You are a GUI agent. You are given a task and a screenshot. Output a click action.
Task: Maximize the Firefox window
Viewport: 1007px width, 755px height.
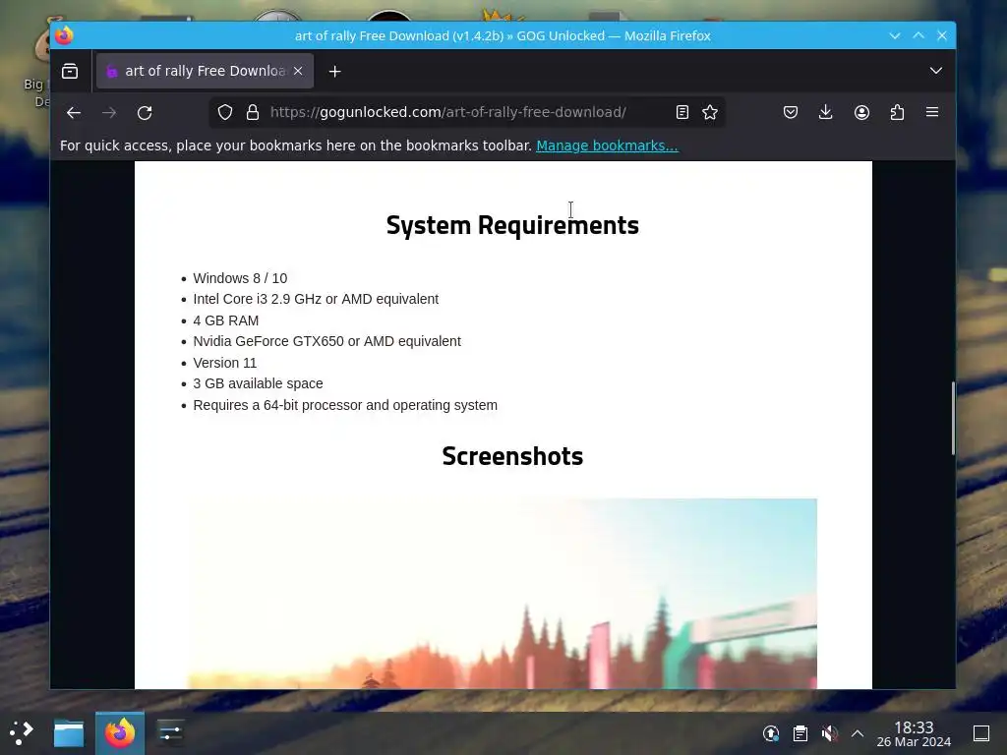[x=918, y=36]
